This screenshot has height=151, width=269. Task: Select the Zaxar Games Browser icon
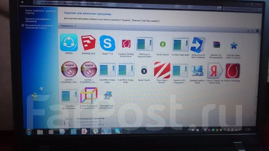tap(162, 70)
